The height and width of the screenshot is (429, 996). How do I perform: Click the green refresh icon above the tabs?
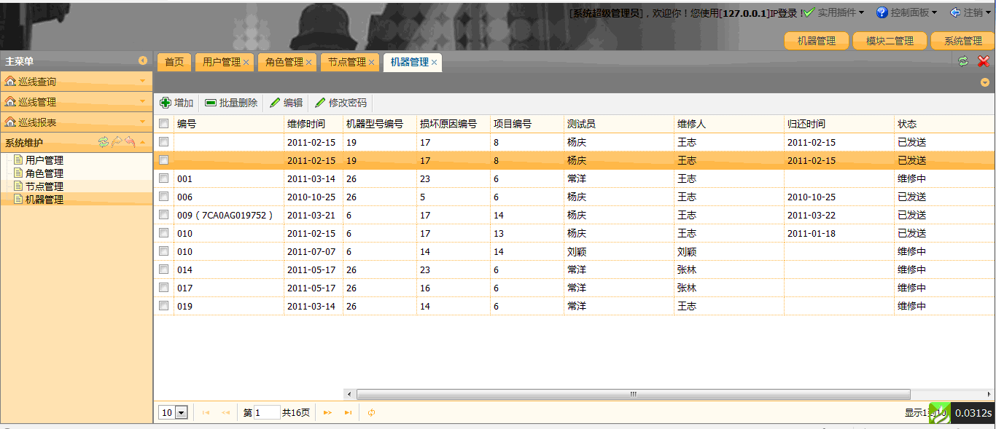[x=962, y=63]
